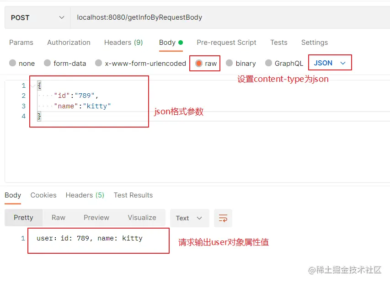
Task: Open the Pre-request Script tab
Action: [226, 43]
